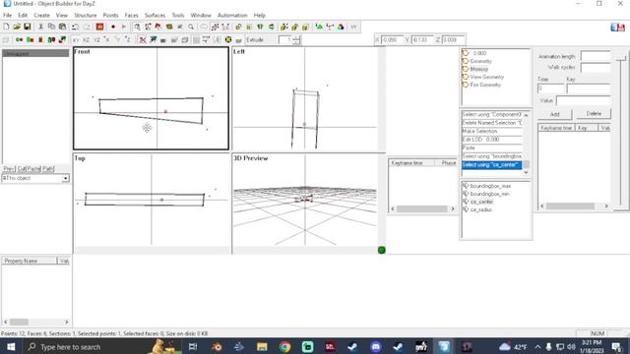This screenshot has height=354, width=630.
Task: Click the 'Paste' history entry
Action: 492,147
